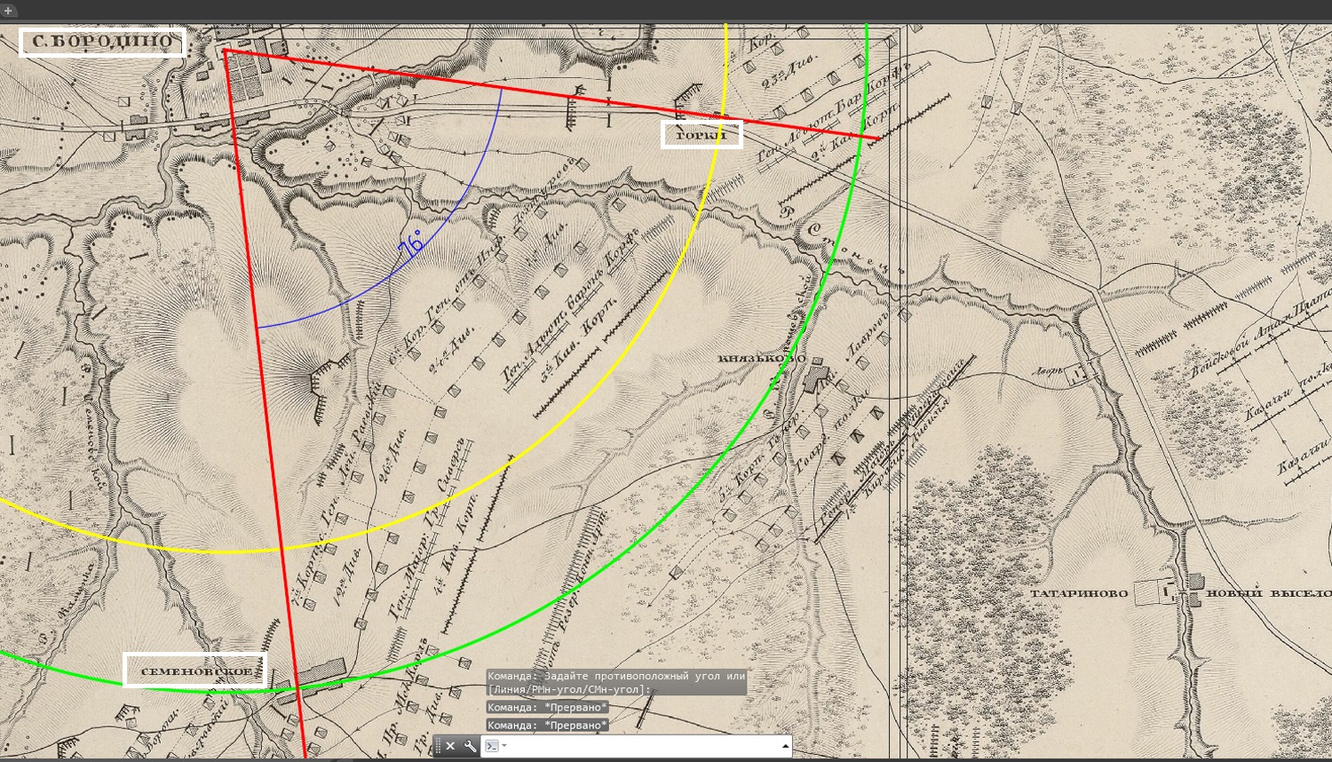This screenshot has width=1332, height=762.
Task: Click the bottom '*Прервано*' history entry
Action: 547,725
